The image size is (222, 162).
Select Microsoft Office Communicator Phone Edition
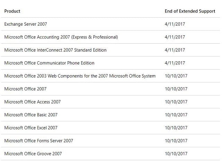[49, 63]
